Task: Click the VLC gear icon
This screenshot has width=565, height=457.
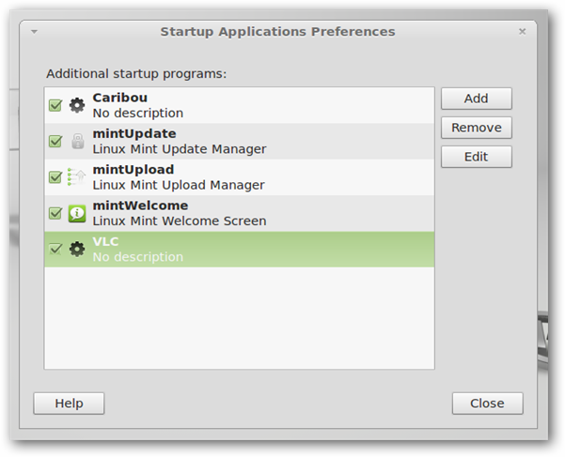Action: (77, 250)
